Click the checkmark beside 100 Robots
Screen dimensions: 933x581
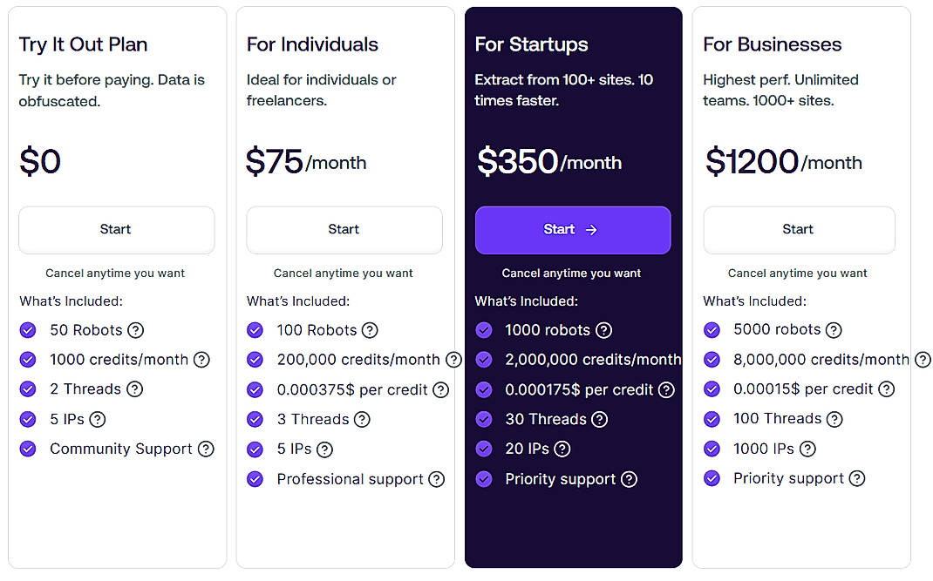[255, 330]
